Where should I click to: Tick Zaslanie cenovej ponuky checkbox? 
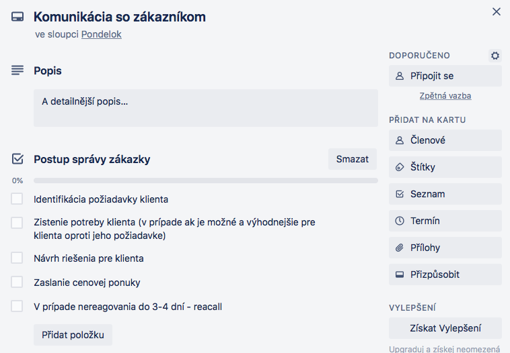point(17,282)
